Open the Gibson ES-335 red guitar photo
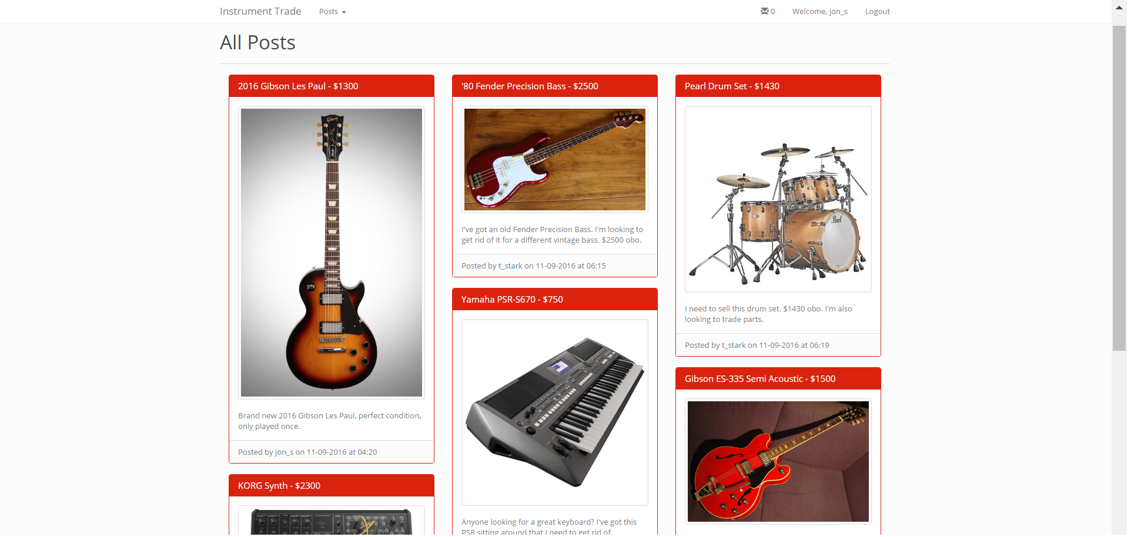This screenshot has width=1131, height=537. tap(778, 462)
